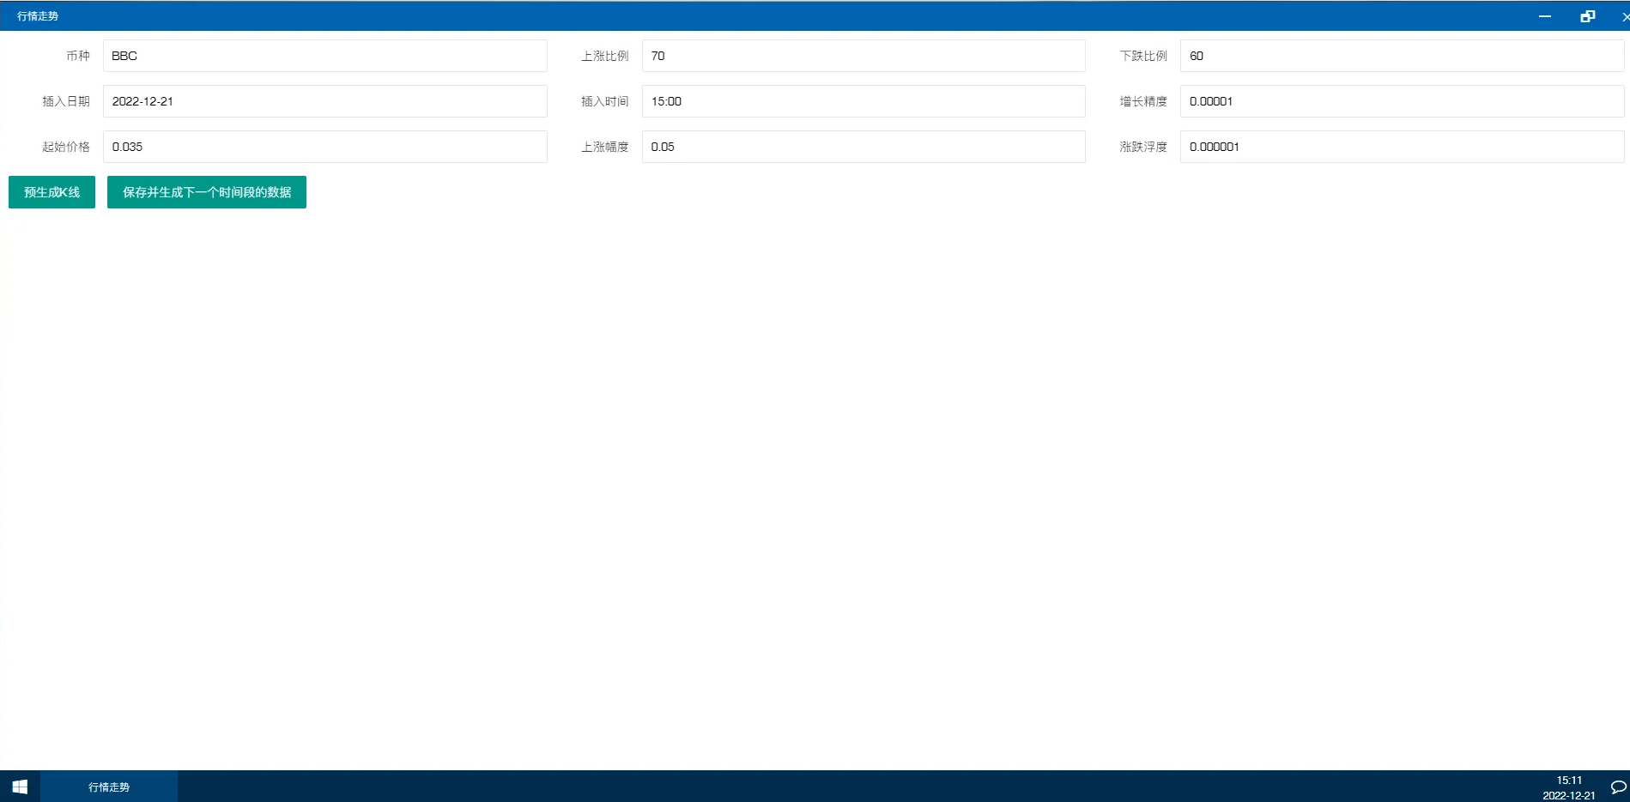Click the 下跌比例 field showing 60
The width and height of the screenshot is (1630, 802).
[1402, 56]
